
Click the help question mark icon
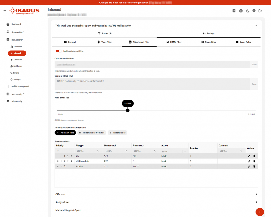pyautogui.click(x=234, y=11)
